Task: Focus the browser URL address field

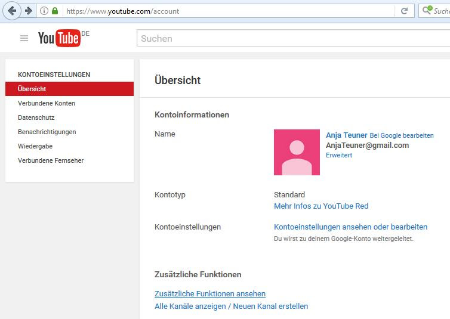Action: (230, 11)
